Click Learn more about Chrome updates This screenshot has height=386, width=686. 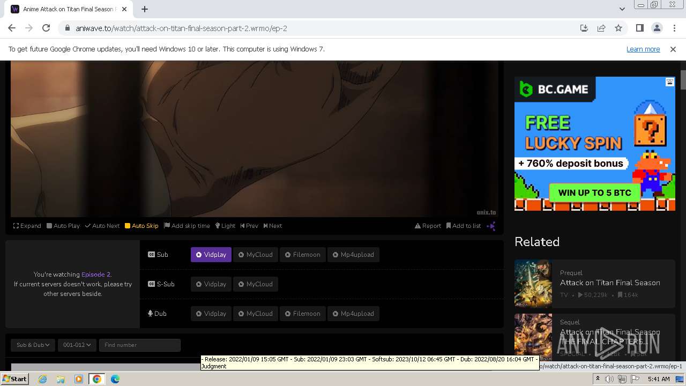(x=643, y=49)
